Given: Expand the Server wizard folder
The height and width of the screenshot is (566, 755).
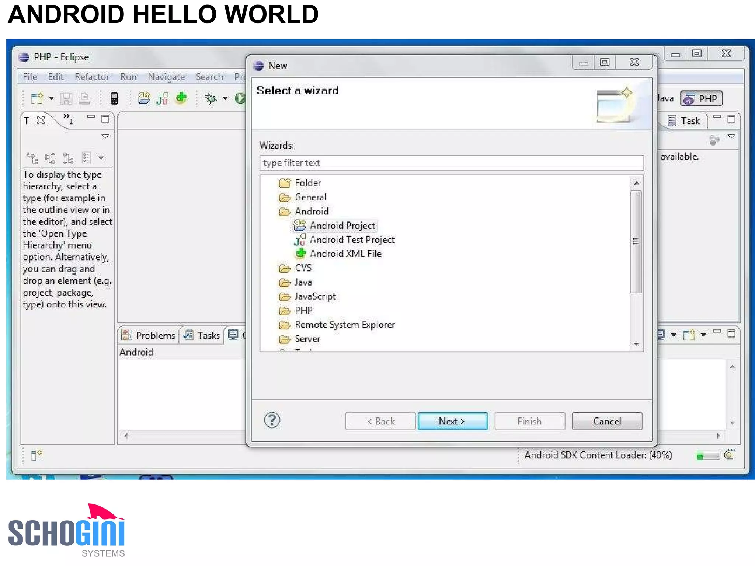Looking at the screenshot, I should coord(299,339).
